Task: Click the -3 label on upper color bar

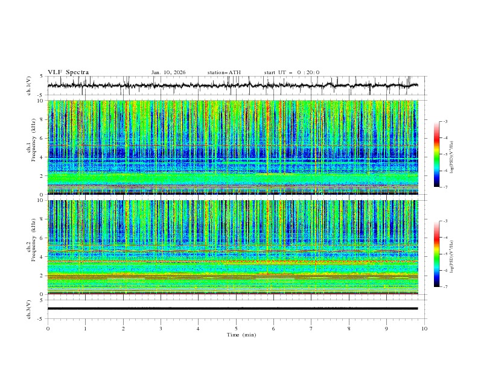Action: (x=445, y=122)
